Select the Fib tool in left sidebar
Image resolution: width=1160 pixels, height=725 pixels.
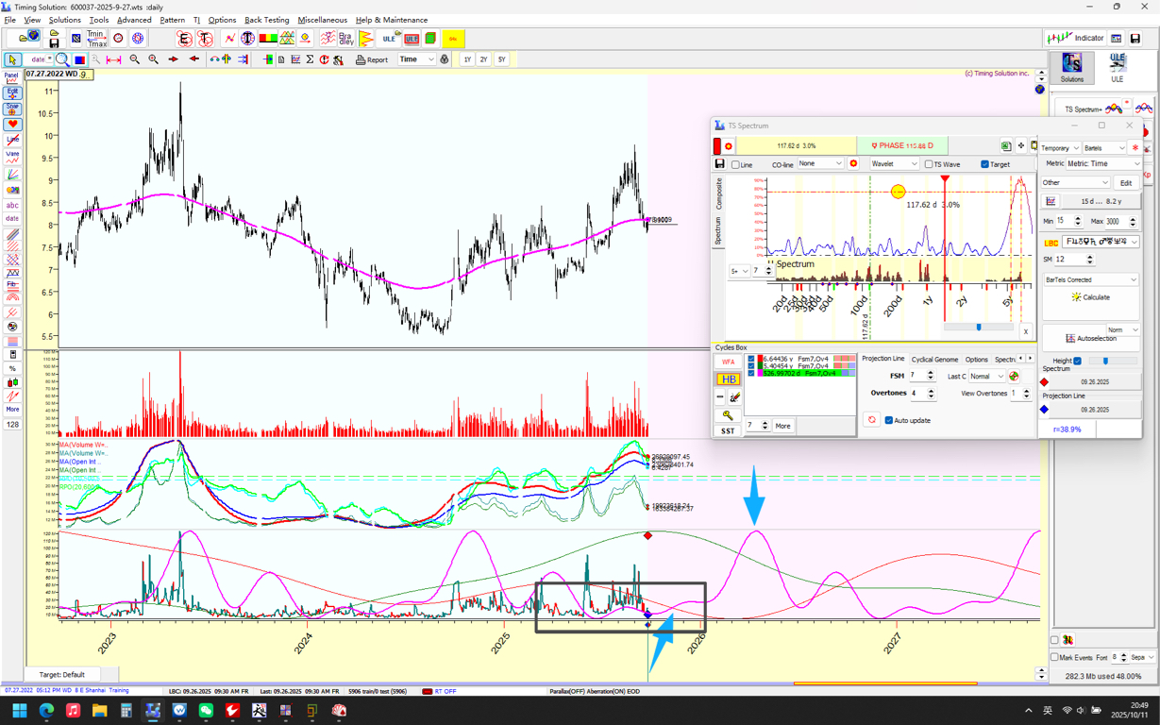[x=12, y=284]
